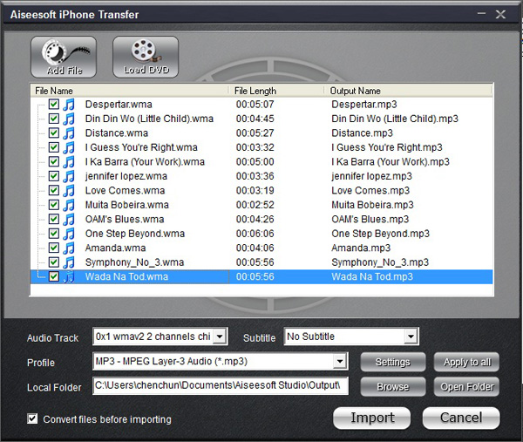Click the Settings button
523x442 pixels.
click(393, 362)
